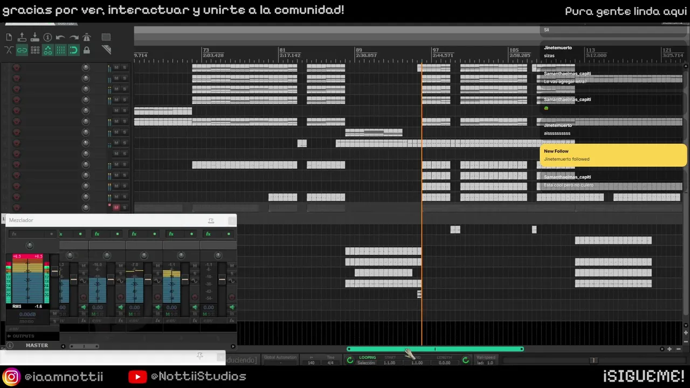This screenshot has height=388, width=690.
Task: Create a new project with the blank-page icon
Action: (9, 37)
